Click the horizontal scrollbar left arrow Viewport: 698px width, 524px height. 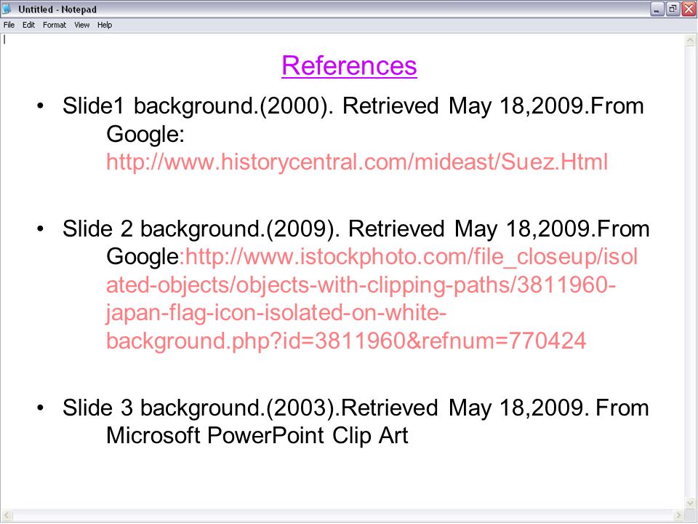point(6,515)
